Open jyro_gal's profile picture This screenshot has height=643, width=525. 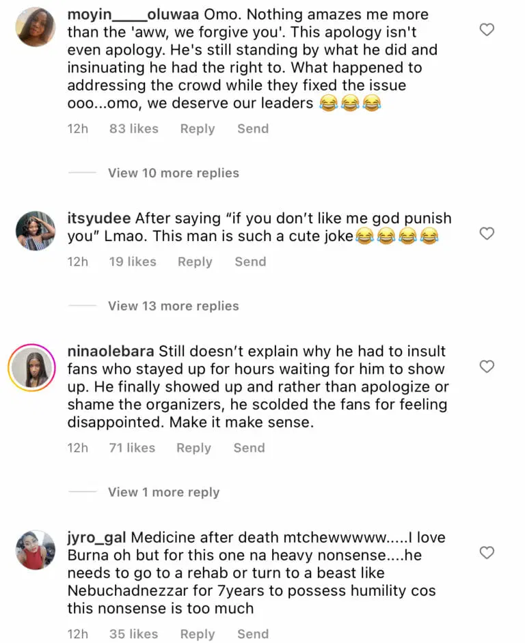coord(35,549)
